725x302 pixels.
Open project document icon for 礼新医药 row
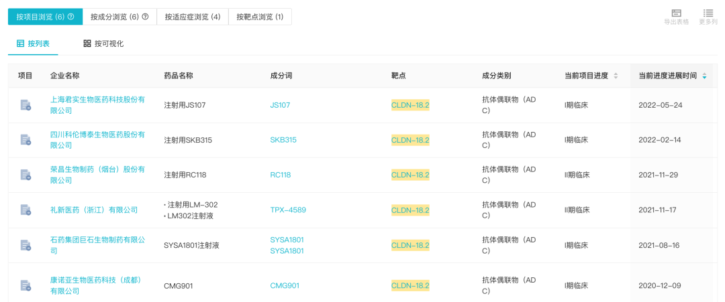pyautogui.click(x=26, y=210)
